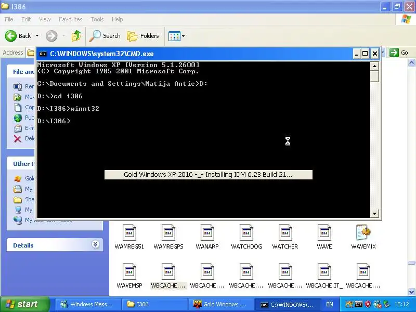Toggle the Folders pane button
This screenshot has width=416, height=312.
[143, 36]
